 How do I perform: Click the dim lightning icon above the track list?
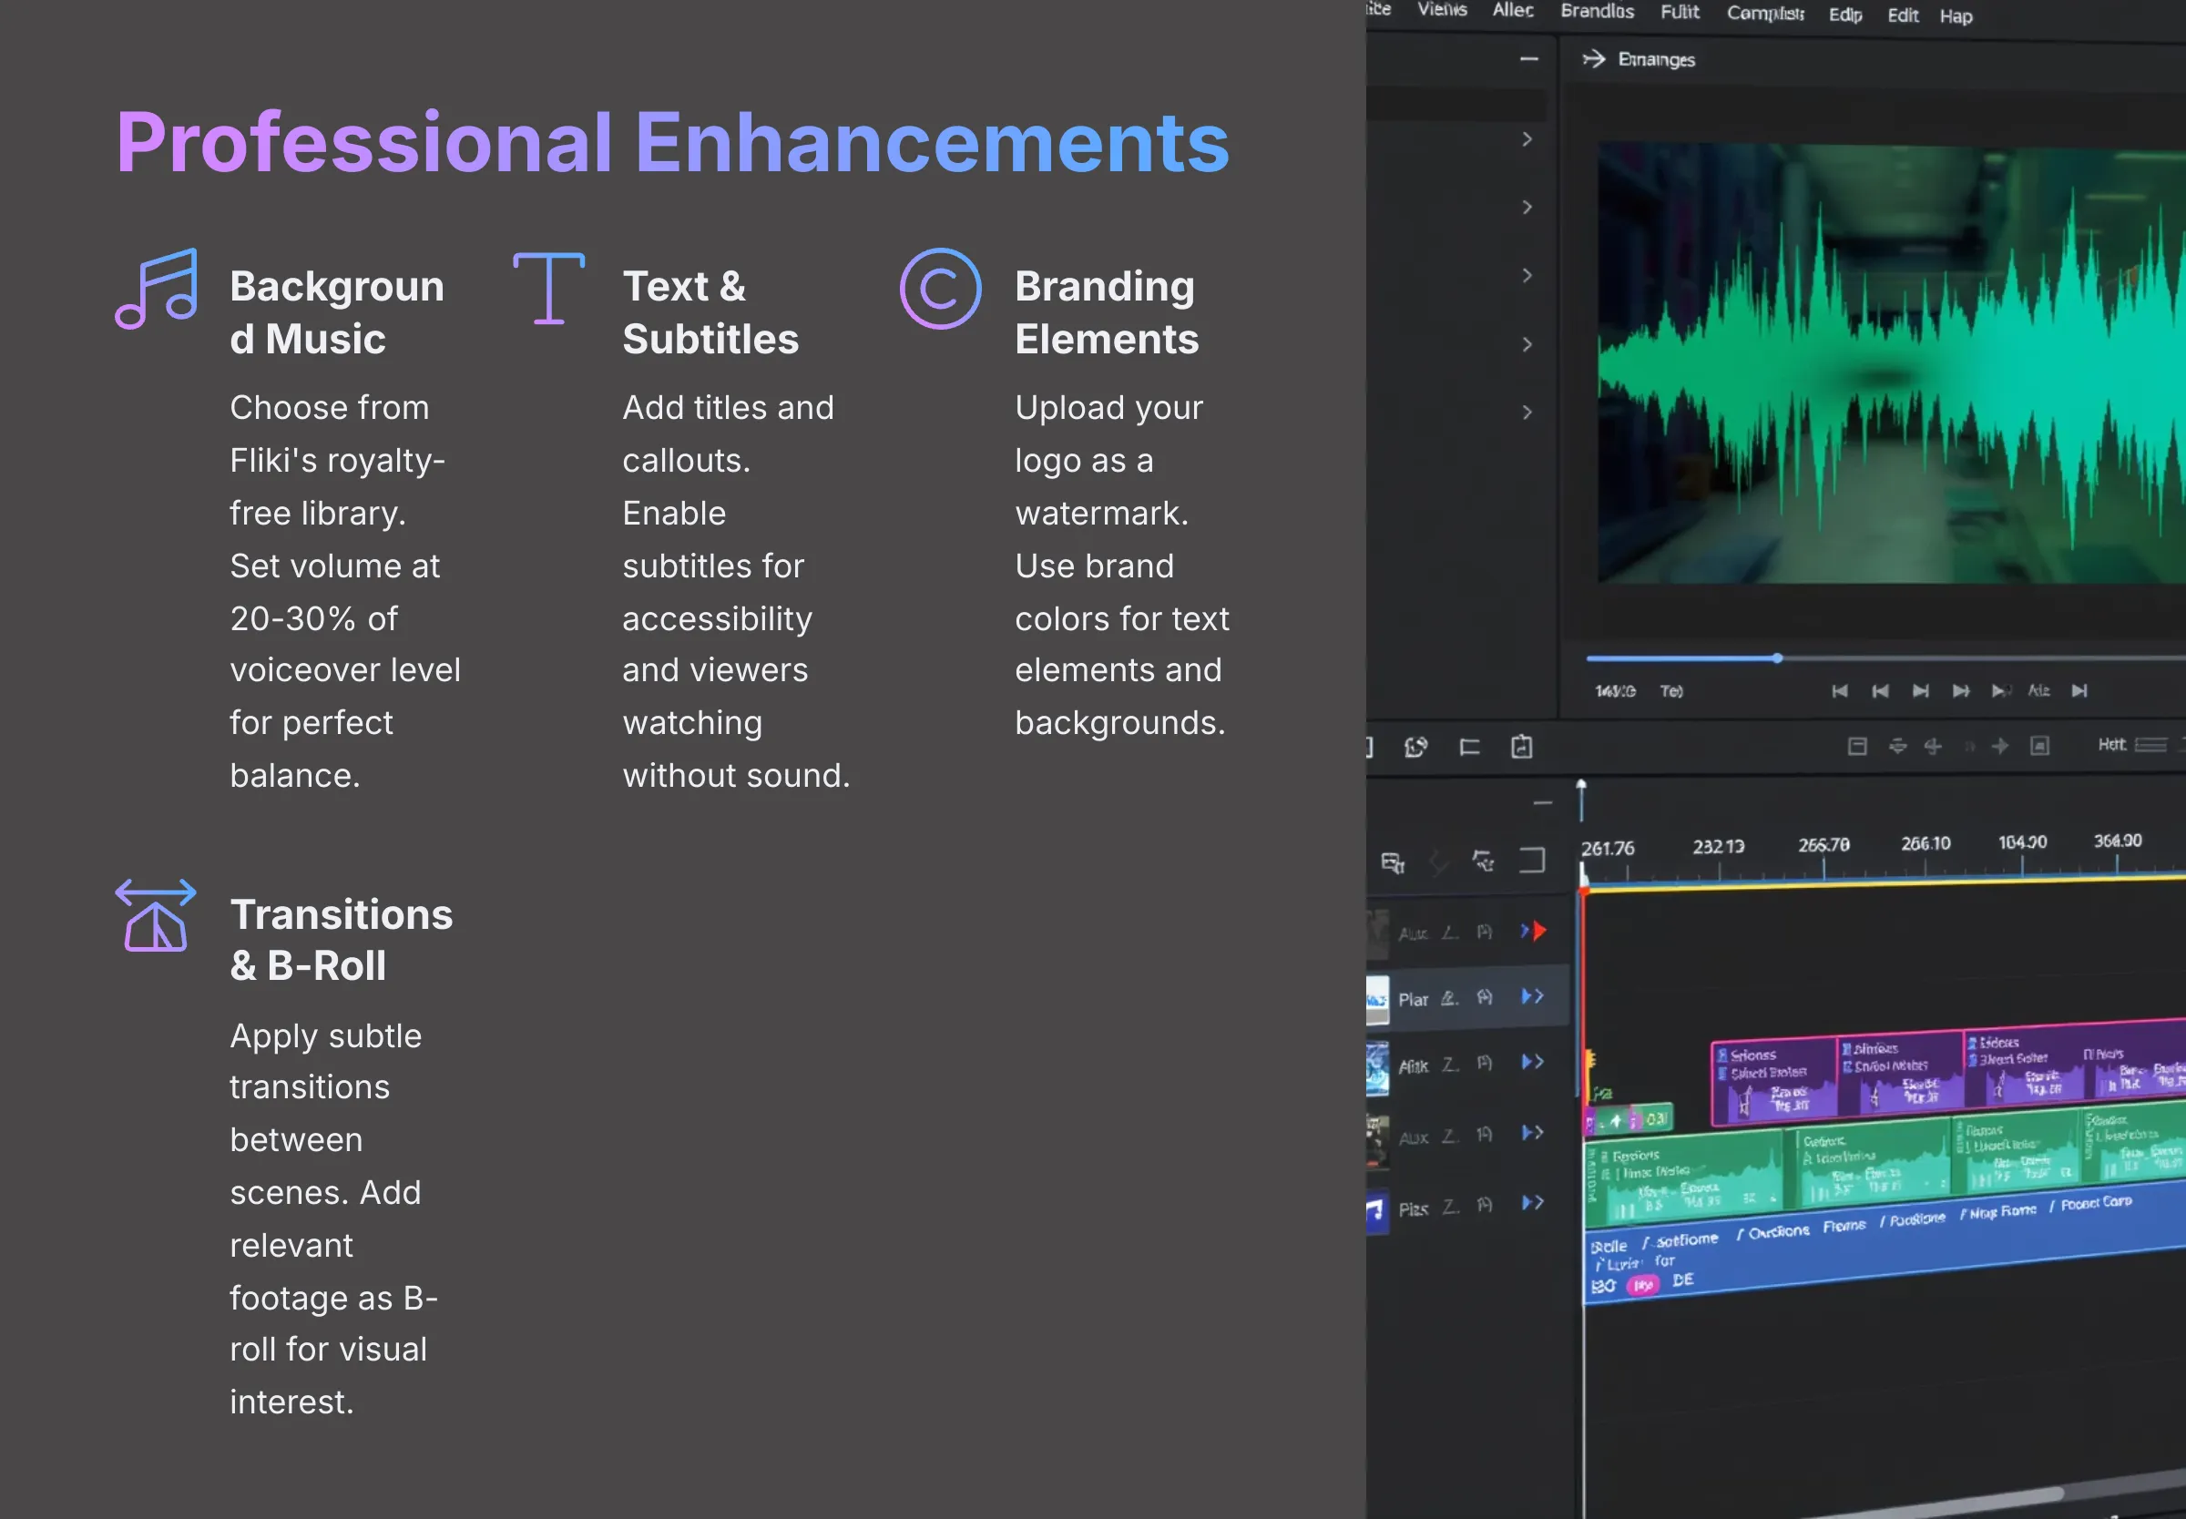pyautogui.click(x=1439, y=863)
